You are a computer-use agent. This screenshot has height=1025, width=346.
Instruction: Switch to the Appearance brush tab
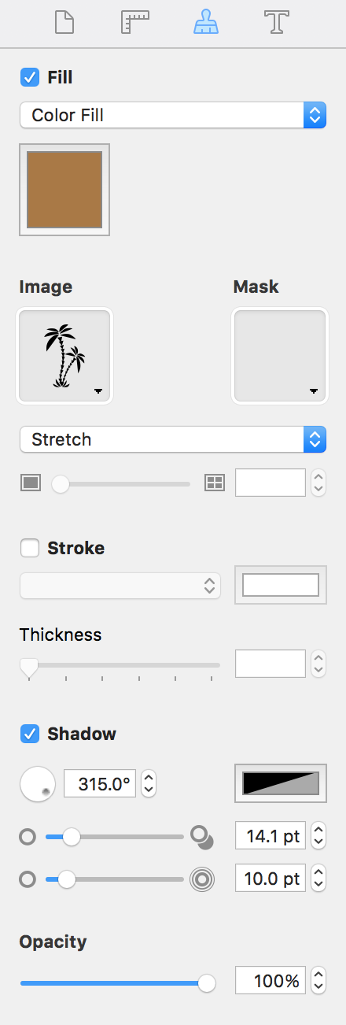206,22
